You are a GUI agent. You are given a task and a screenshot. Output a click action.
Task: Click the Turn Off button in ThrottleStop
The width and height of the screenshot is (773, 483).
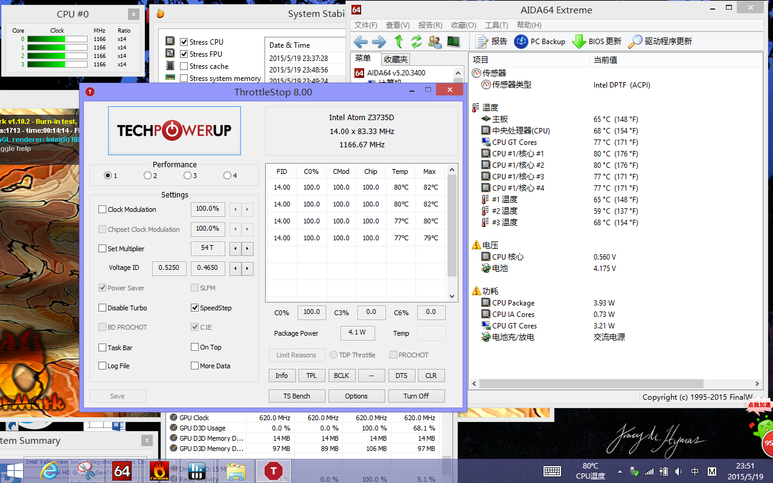coord(416,396)
